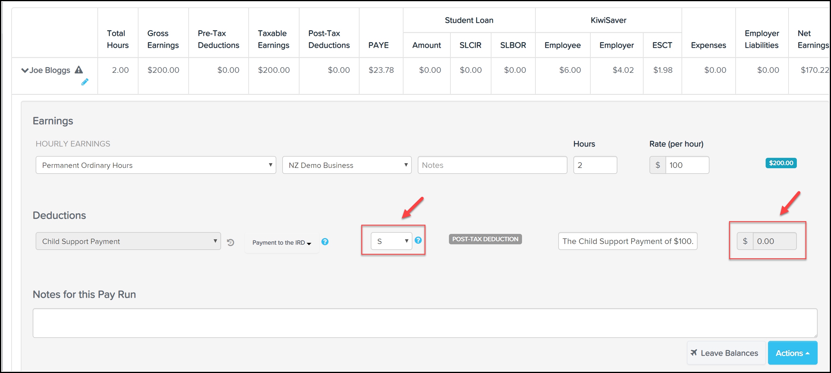
Task: Open the Actions menu button
Action: tap(792, 353)
